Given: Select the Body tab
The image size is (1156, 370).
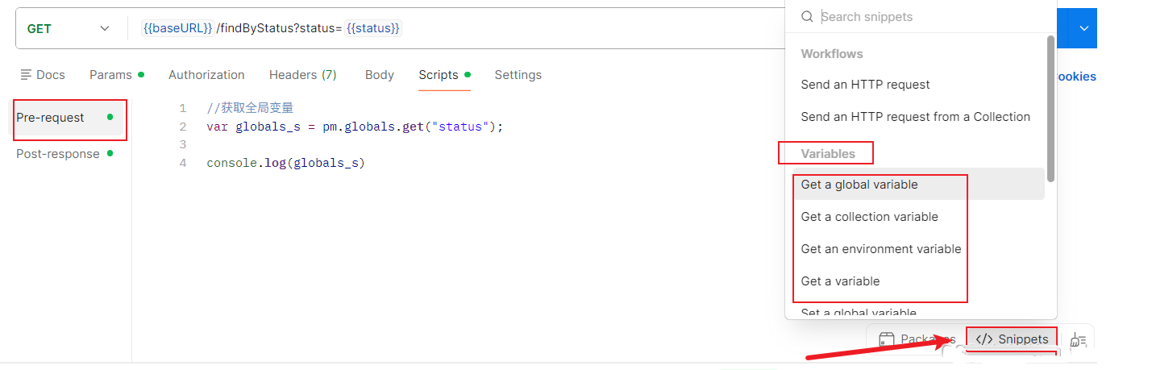Looking at the screenshot, I should pos(379,75).
